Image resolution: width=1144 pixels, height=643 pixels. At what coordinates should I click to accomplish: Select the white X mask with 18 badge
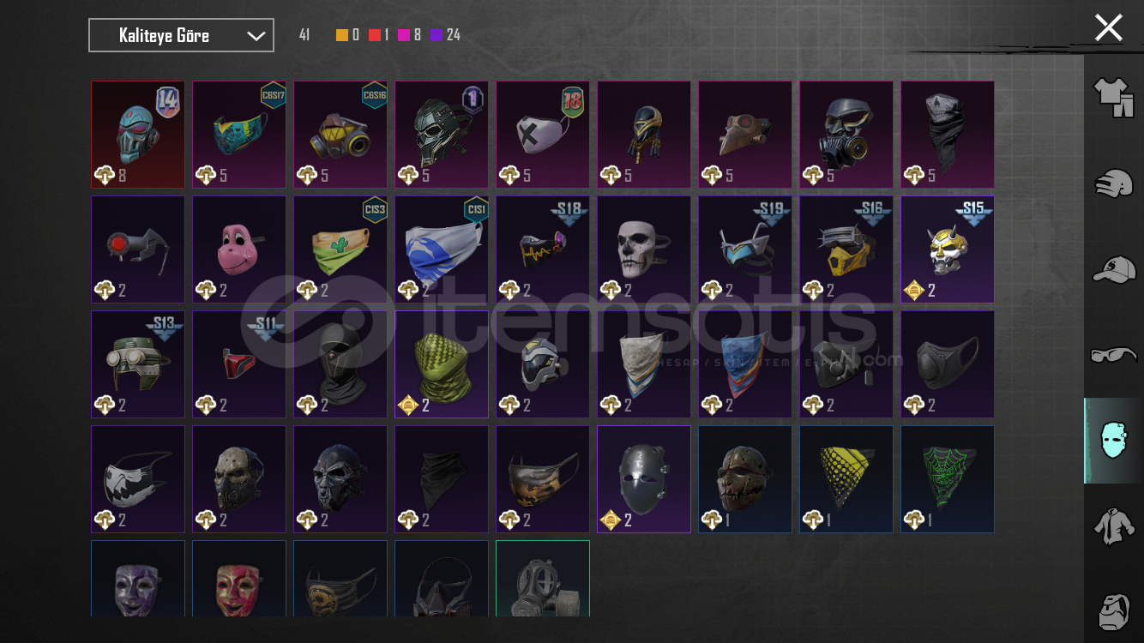tap(543, 135)
